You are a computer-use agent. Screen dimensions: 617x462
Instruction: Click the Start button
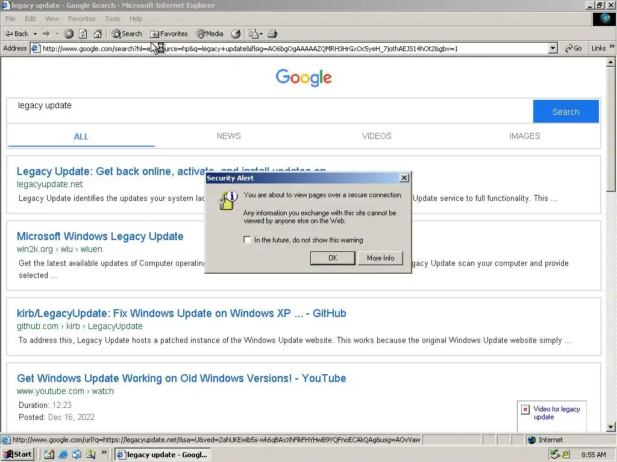coord(17,454)
